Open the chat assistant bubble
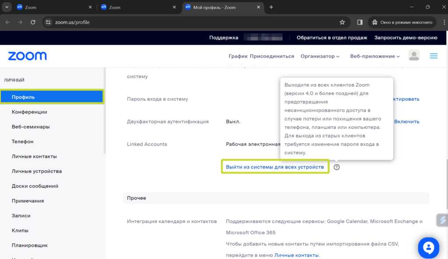 point(429,248)
